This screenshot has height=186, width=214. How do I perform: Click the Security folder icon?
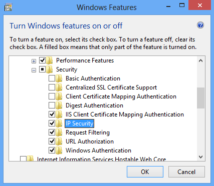(x=49, y=69)
